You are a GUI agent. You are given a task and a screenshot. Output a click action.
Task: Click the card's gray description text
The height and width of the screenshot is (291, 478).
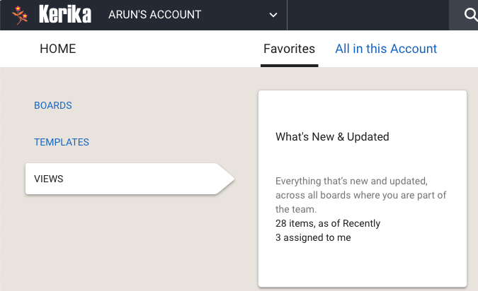[360, 195]
